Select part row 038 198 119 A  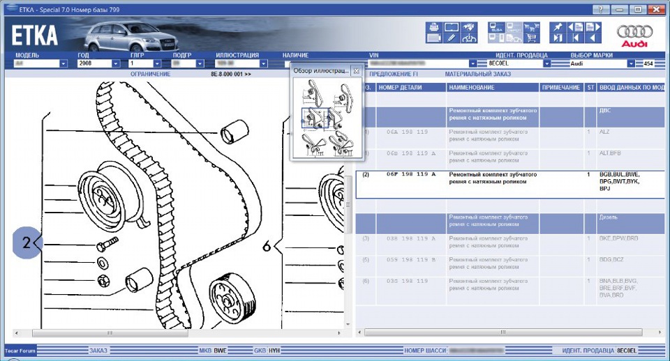coord(511,245)
